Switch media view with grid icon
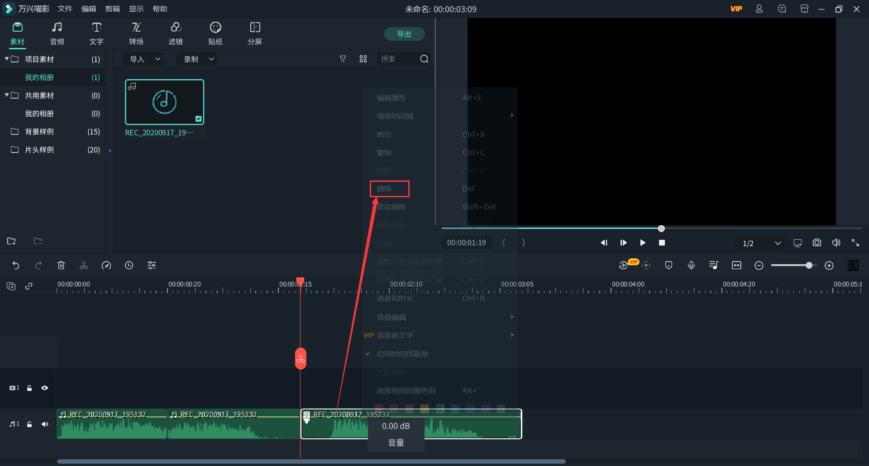The image size is (869, 466). click(363, 59)
